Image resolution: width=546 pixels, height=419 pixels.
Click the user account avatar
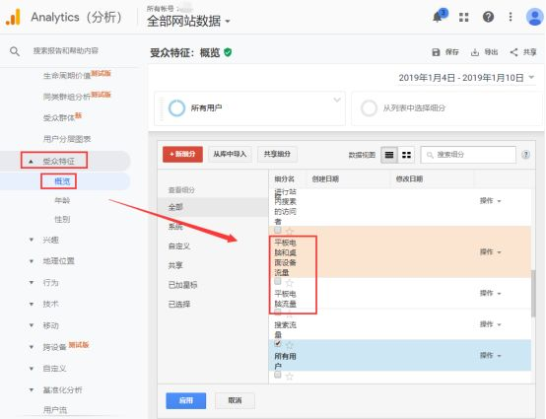point(534,17)
